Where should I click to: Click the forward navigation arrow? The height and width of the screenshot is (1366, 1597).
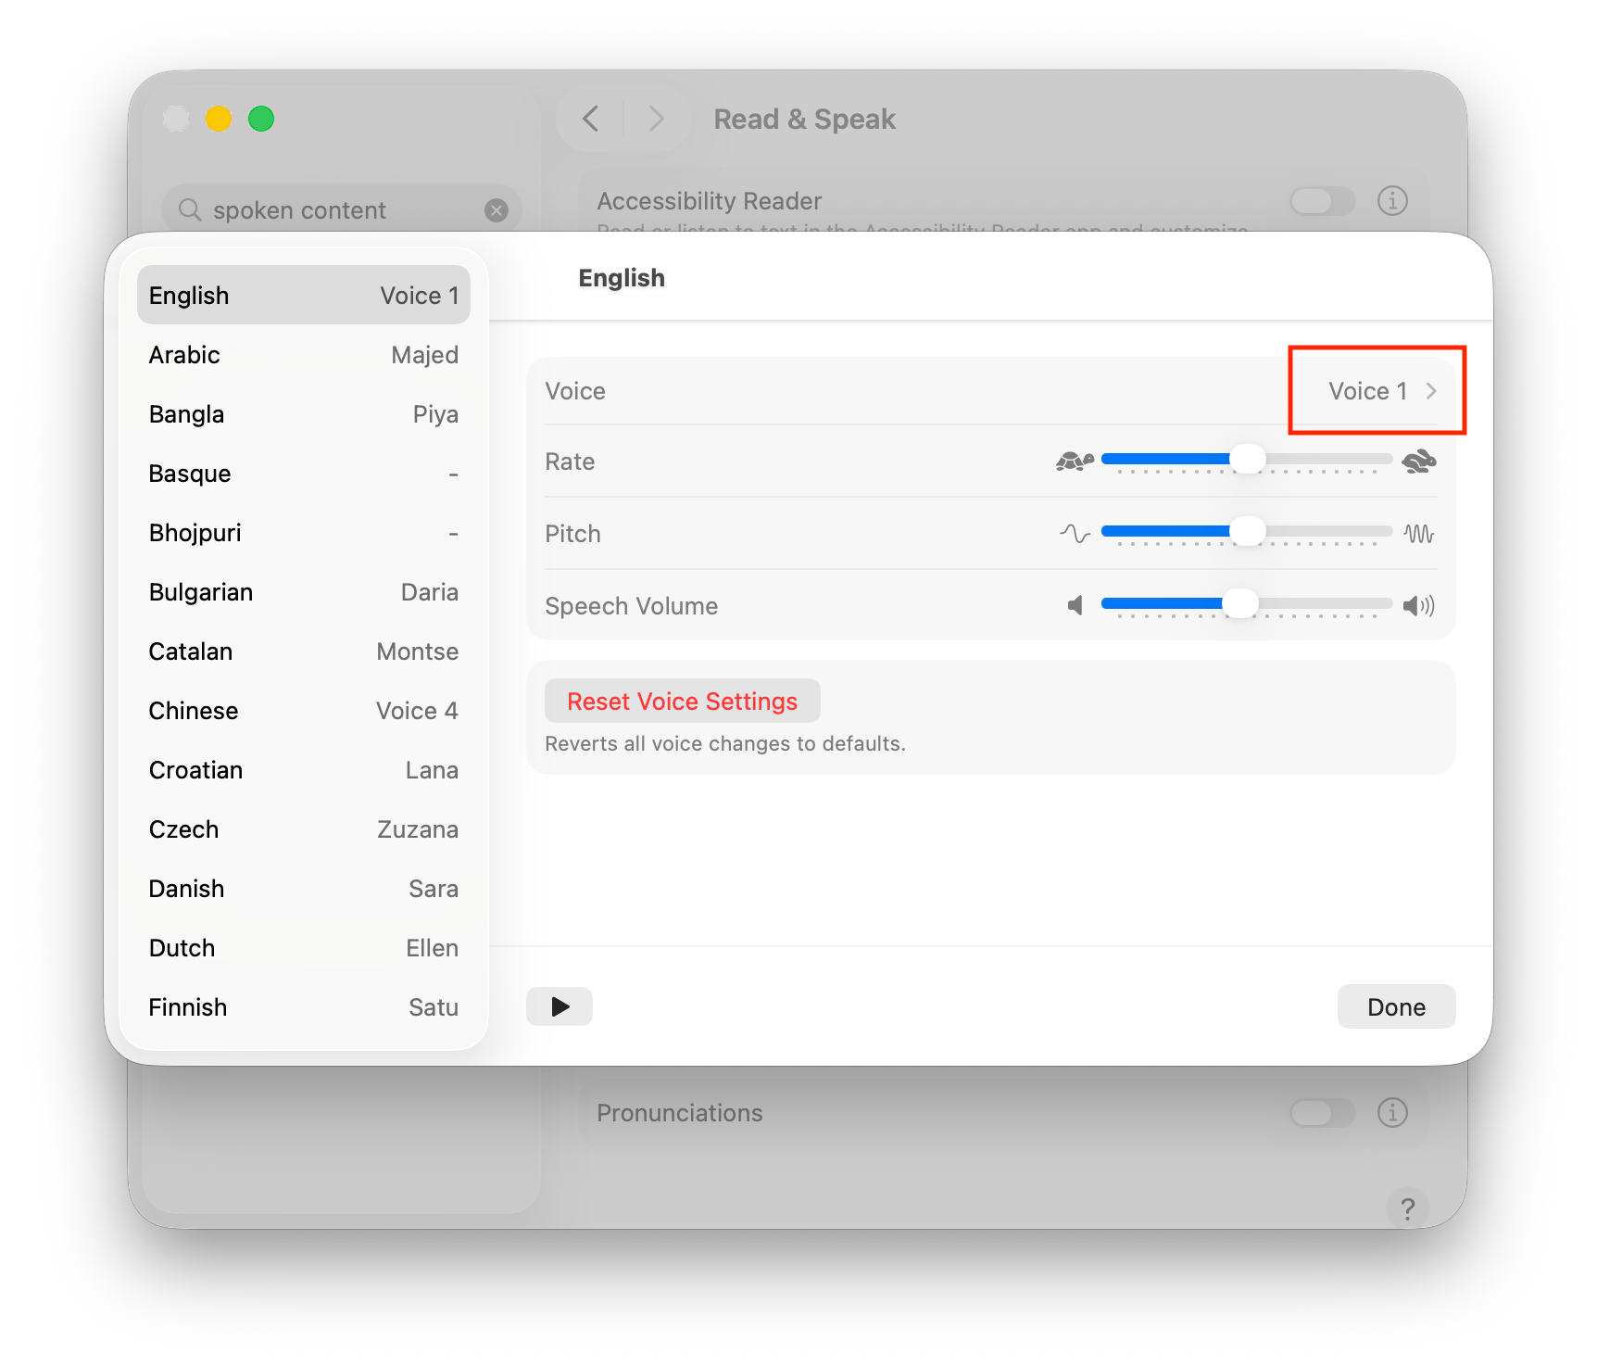coord(657,119)
